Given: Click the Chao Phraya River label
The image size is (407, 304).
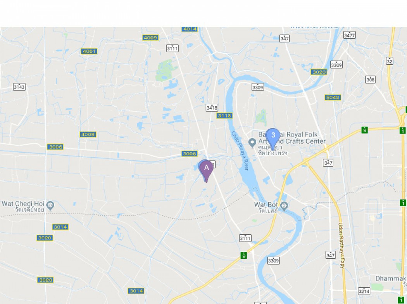Looking at the screenshot, I should point(240,151).
